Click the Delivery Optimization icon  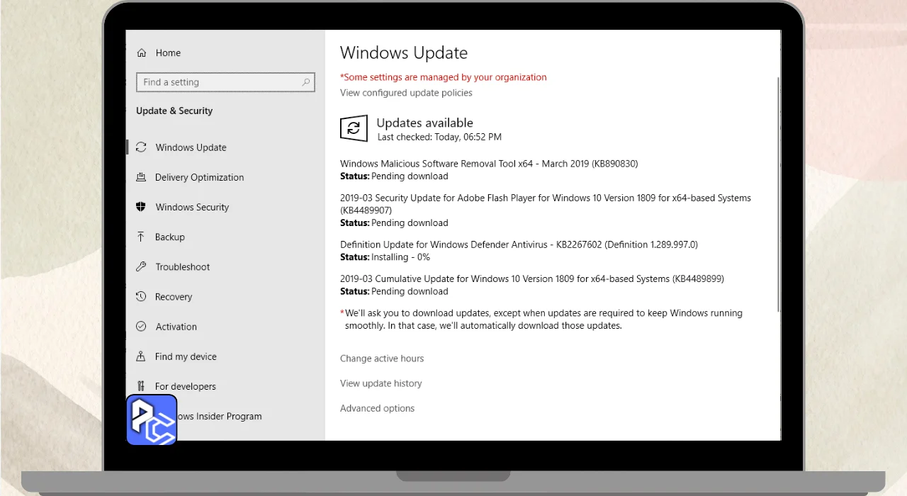(141, 177)
